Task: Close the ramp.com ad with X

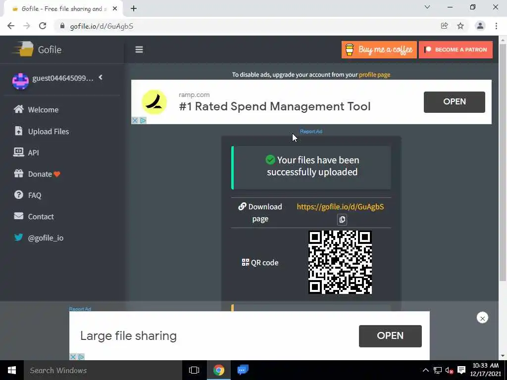Action: [x=135, y=121]
